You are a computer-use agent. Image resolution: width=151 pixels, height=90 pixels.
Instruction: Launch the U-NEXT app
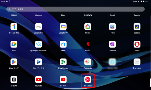click(x=14, y=79)
